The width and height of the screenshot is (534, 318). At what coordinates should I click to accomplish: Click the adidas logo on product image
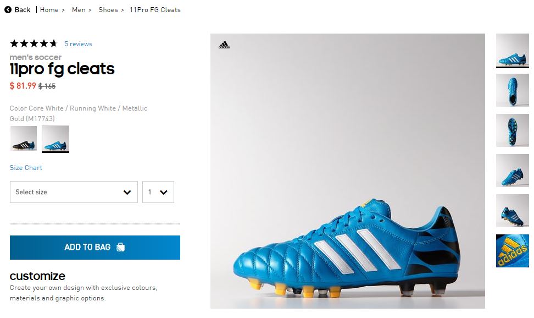[224, 46]
